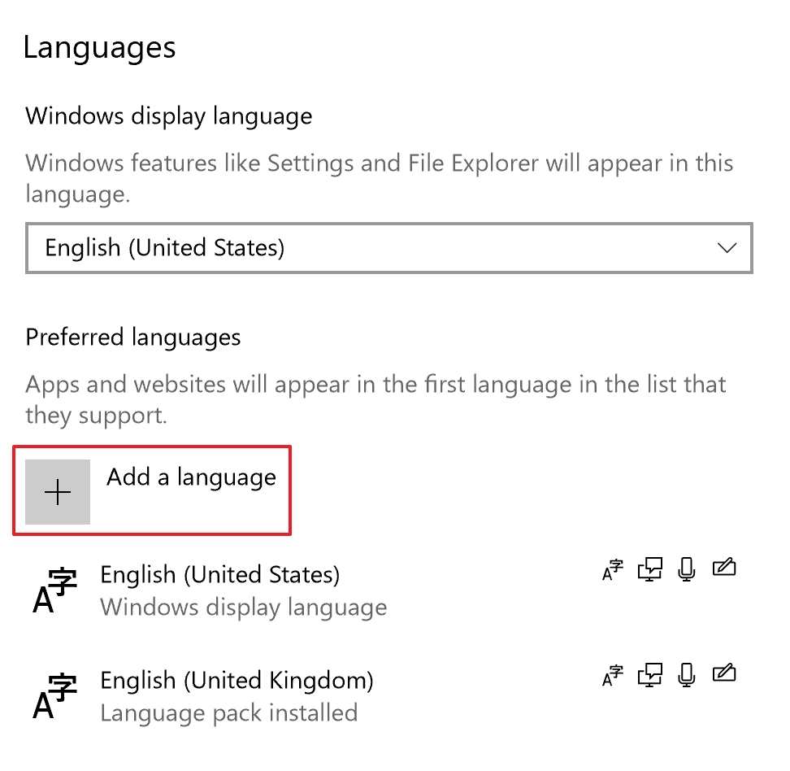Click the "Languages" page title
This screenshot has width=790, height=771.
[x=99, y=48]
